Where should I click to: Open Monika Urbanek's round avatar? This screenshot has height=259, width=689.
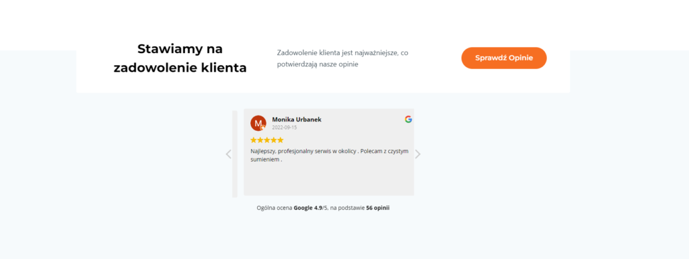coord(258,123)
